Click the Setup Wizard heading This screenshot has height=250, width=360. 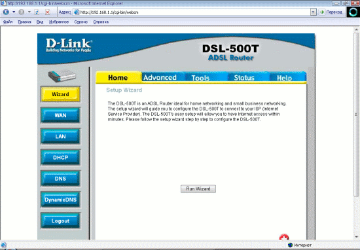point(124,90)
